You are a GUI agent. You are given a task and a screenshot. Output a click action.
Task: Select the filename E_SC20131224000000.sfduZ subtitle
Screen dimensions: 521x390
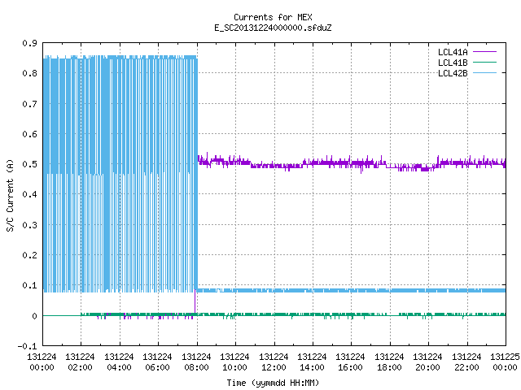point(273,28)
